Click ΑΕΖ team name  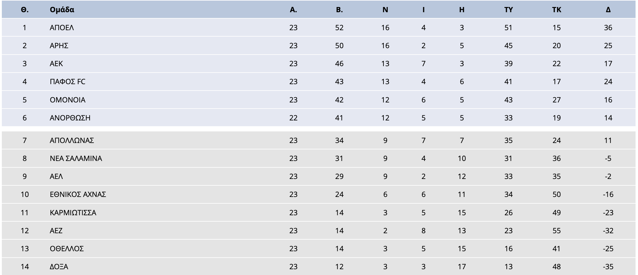56,231
